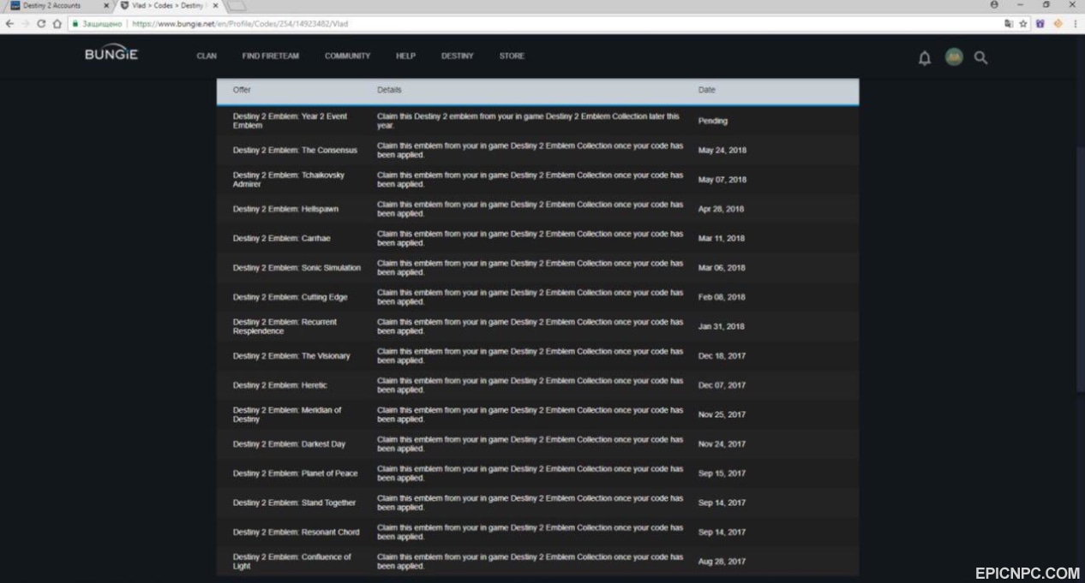
Task: Open the user profile avatar
Action: [x=954, y=57]
